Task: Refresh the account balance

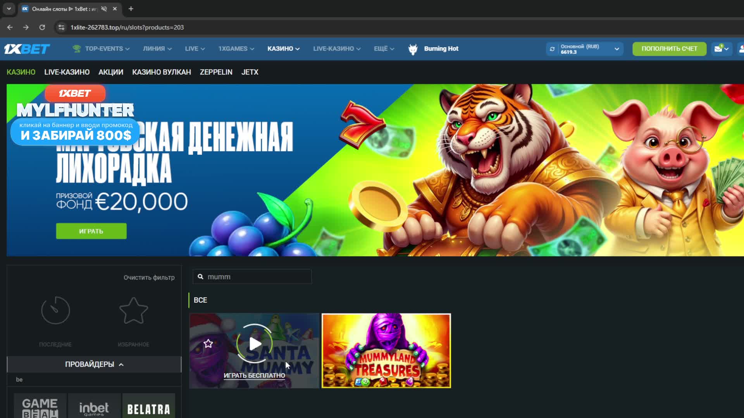Action: pyautogui.click(x=552, y=49)
